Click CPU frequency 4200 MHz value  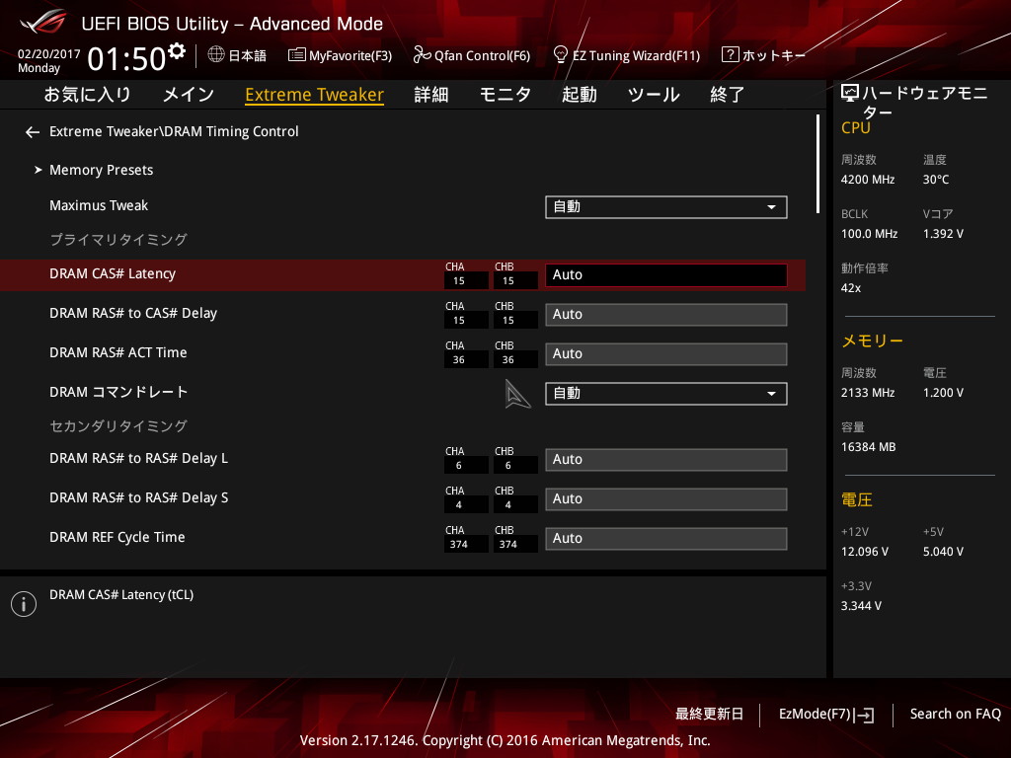[x=867, y=180]
